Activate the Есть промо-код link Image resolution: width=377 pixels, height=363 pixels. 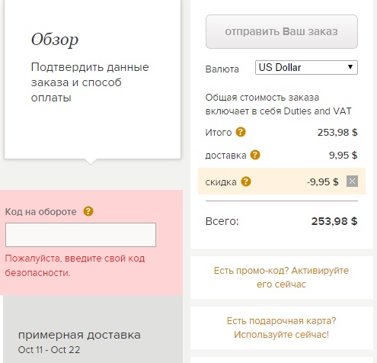(281, 278)
